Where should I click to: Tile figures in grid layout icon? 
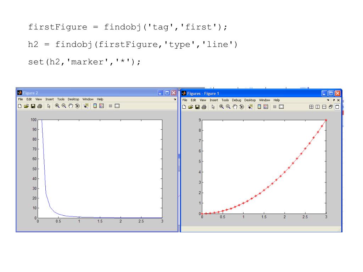point(311,107)
